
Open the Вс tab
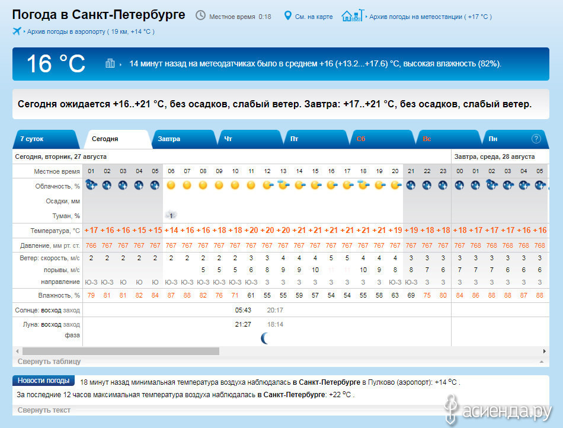449,139
